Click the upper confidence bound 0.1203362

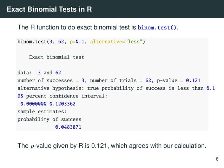point(62,104)
